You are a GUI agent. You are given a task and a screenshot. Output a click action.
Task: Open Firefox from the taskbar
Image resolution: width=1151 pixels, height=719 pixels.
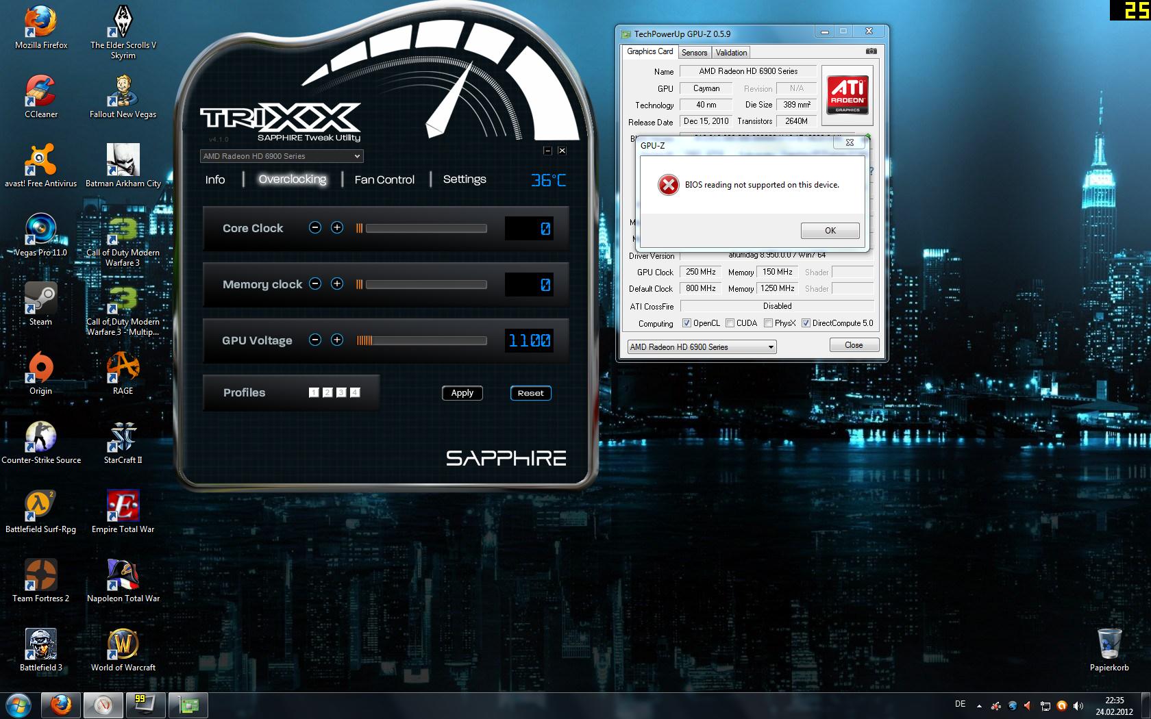[61, 705]
